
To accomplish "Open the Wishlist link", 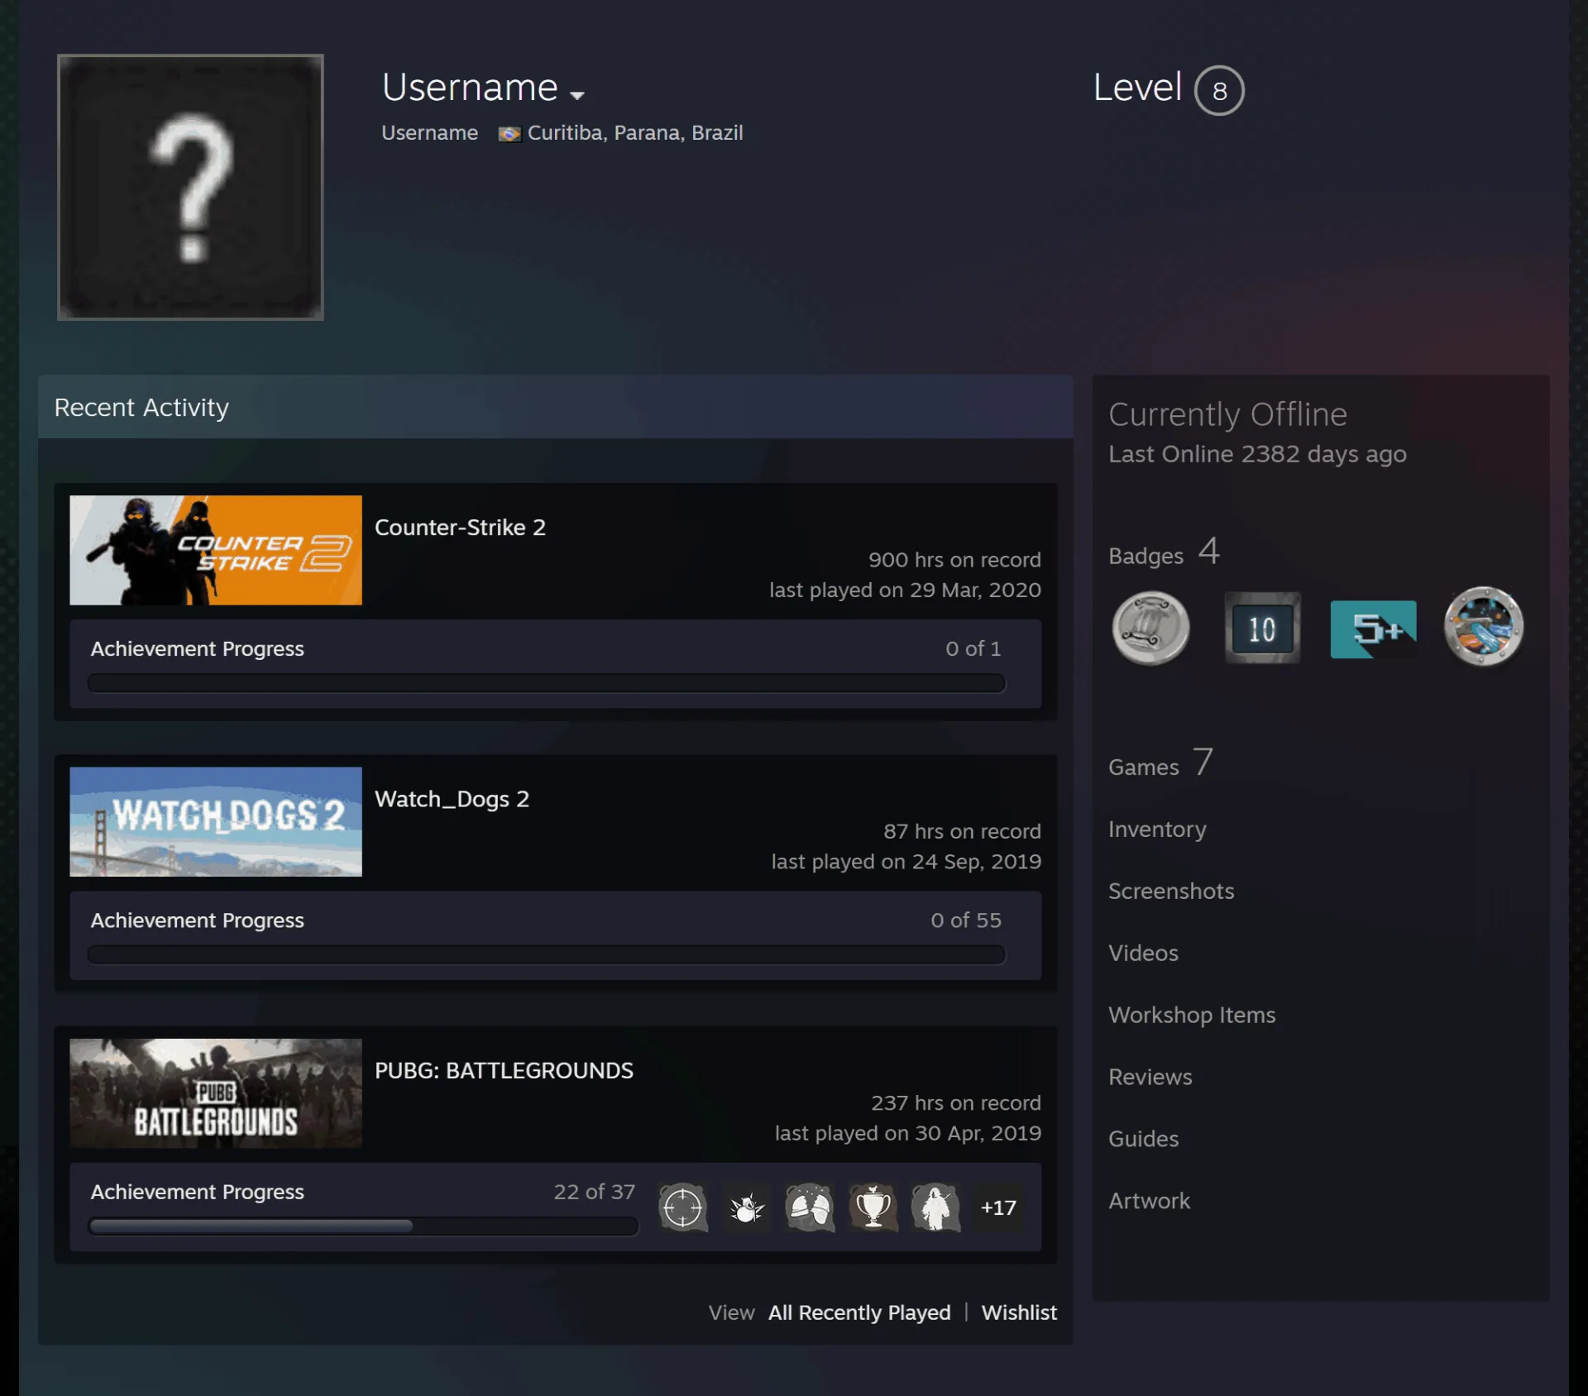I will click(x=1019, y=1312).
